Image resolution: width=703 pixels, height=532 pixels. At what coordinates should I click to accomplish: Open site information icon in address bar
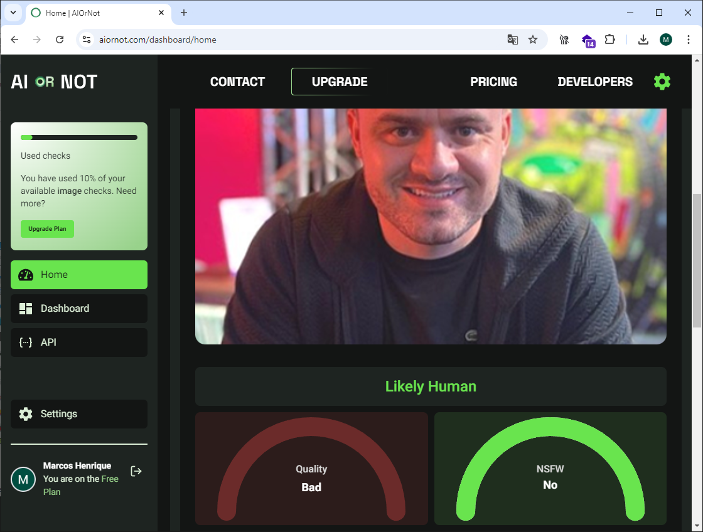click(x=86, y=40)
